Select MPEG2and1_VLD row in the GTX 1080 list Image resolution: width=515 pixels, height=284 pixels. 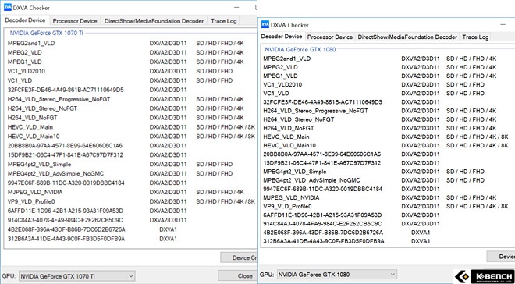coord(386,59)
